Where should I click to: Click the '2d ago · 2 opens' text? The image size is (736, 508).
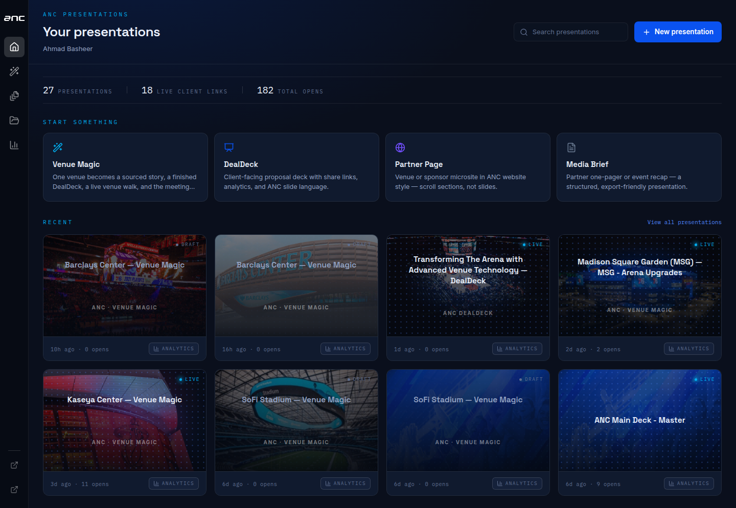593,349
